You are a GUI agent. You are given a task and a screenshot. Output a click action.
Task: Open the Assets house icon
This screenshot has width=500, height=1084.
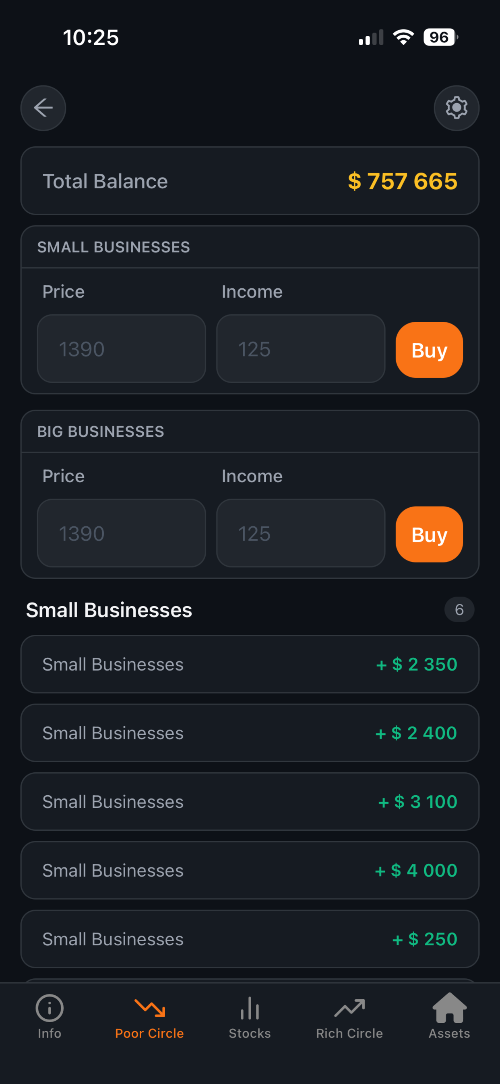tap(450, 1007)
